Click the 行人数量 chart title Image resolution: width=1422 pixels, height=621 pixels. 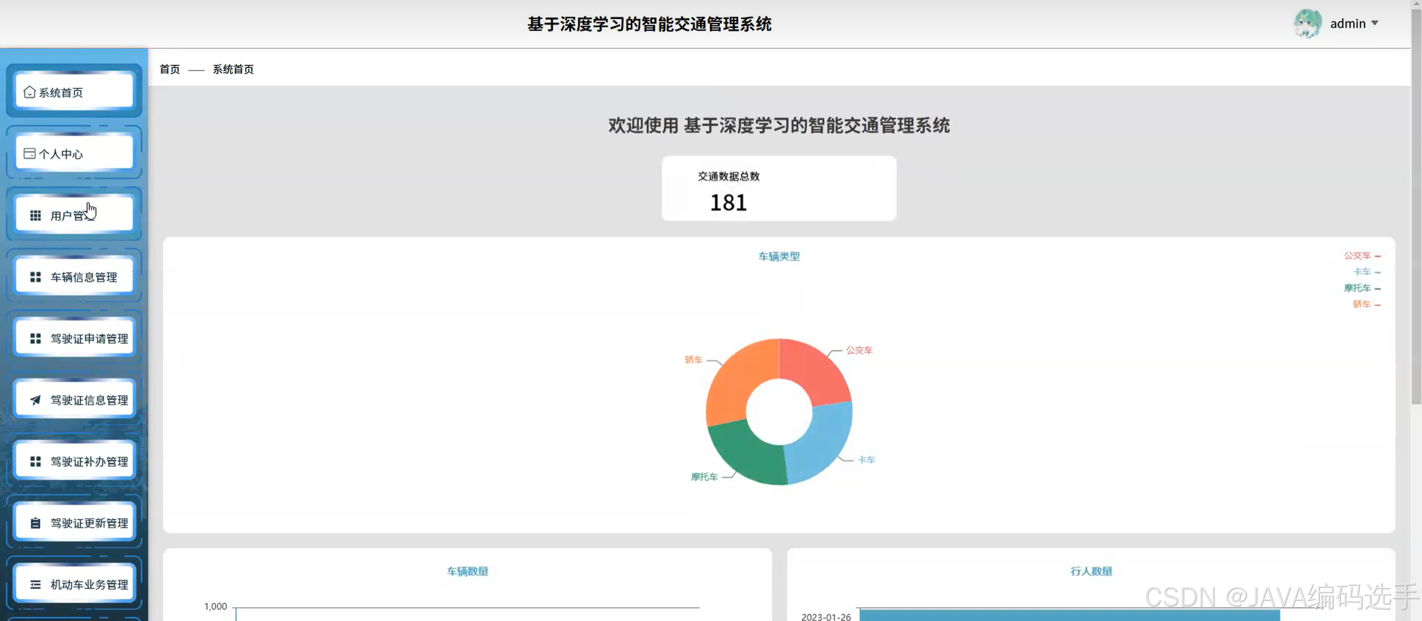1091,571
